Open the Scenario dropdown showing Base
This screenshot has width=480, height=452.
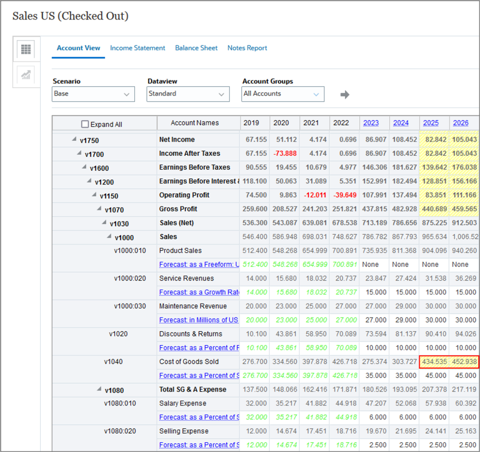[93, 94]
